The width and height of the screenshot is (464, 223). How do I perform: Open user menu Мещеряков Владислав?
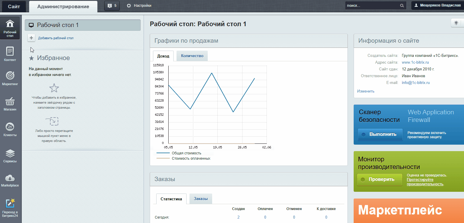[x=437, y=5]
